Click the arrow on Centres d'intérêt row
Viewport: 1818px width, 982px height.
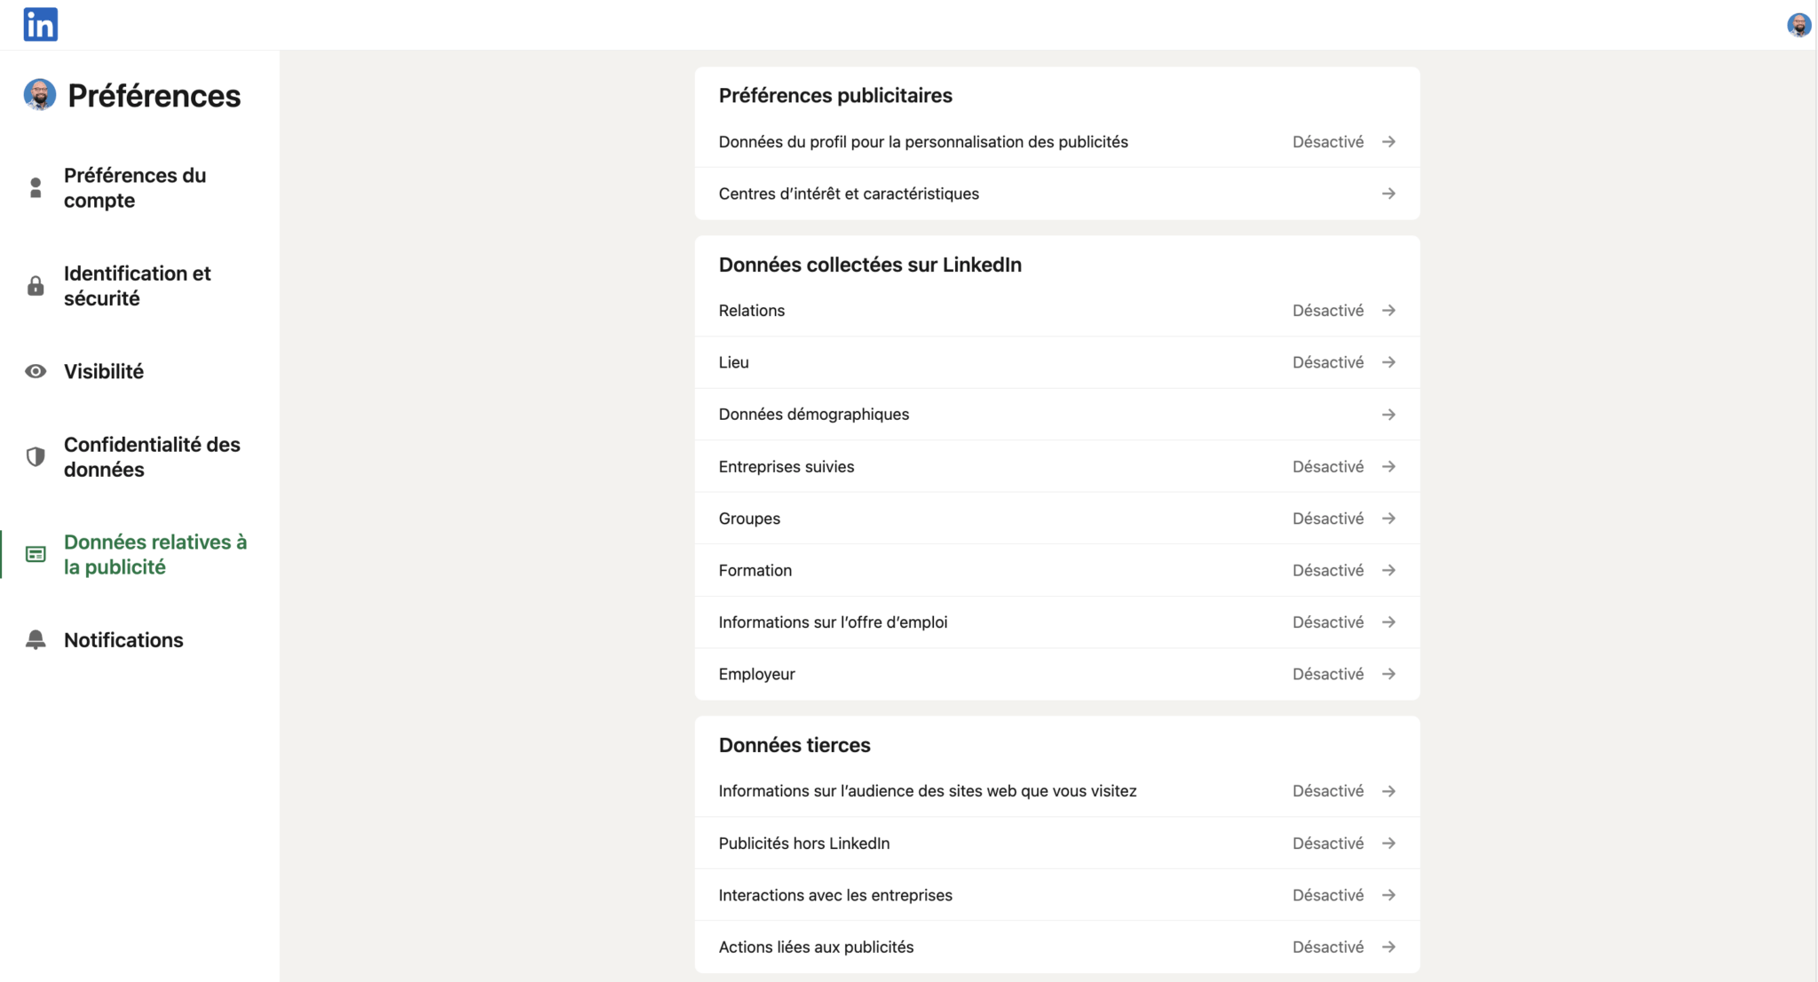[1388, 194]
